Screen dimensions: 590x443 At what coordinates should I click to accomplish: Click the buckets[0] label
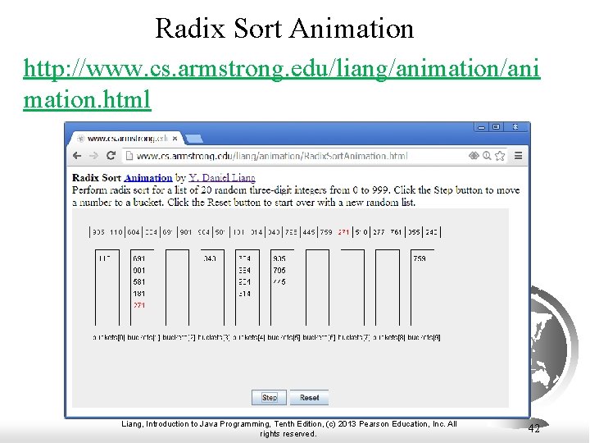tap(109, 337)
